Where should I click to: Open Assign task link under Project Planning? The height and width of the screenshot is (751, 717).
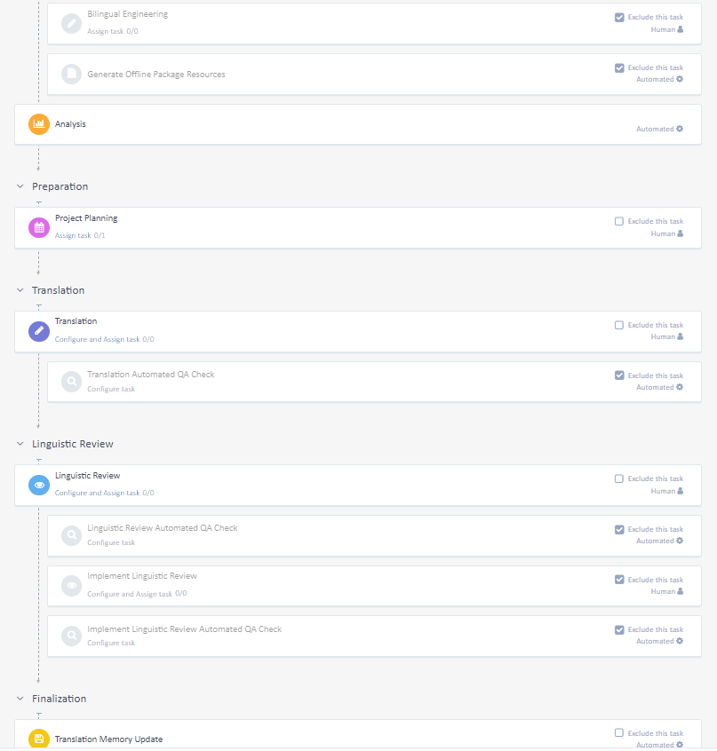coord(73,235)
